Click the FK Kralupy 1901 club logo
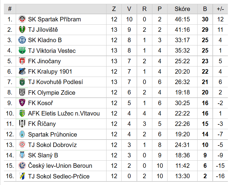 (22, 72)
